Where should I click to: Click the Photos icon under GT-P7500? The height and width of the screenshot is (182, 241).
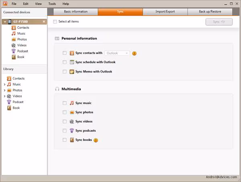click(14, 39)
